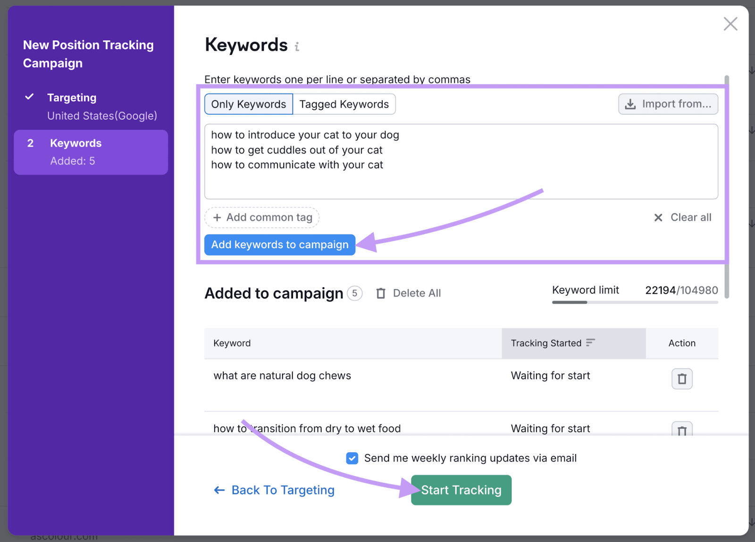
Task: Switch to Tagged Keywords tab
Action: pyautogui.click(x=344, y=104)
